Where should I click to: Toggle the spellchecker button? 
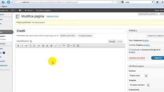pyautogui.click(x=68, y=45)
